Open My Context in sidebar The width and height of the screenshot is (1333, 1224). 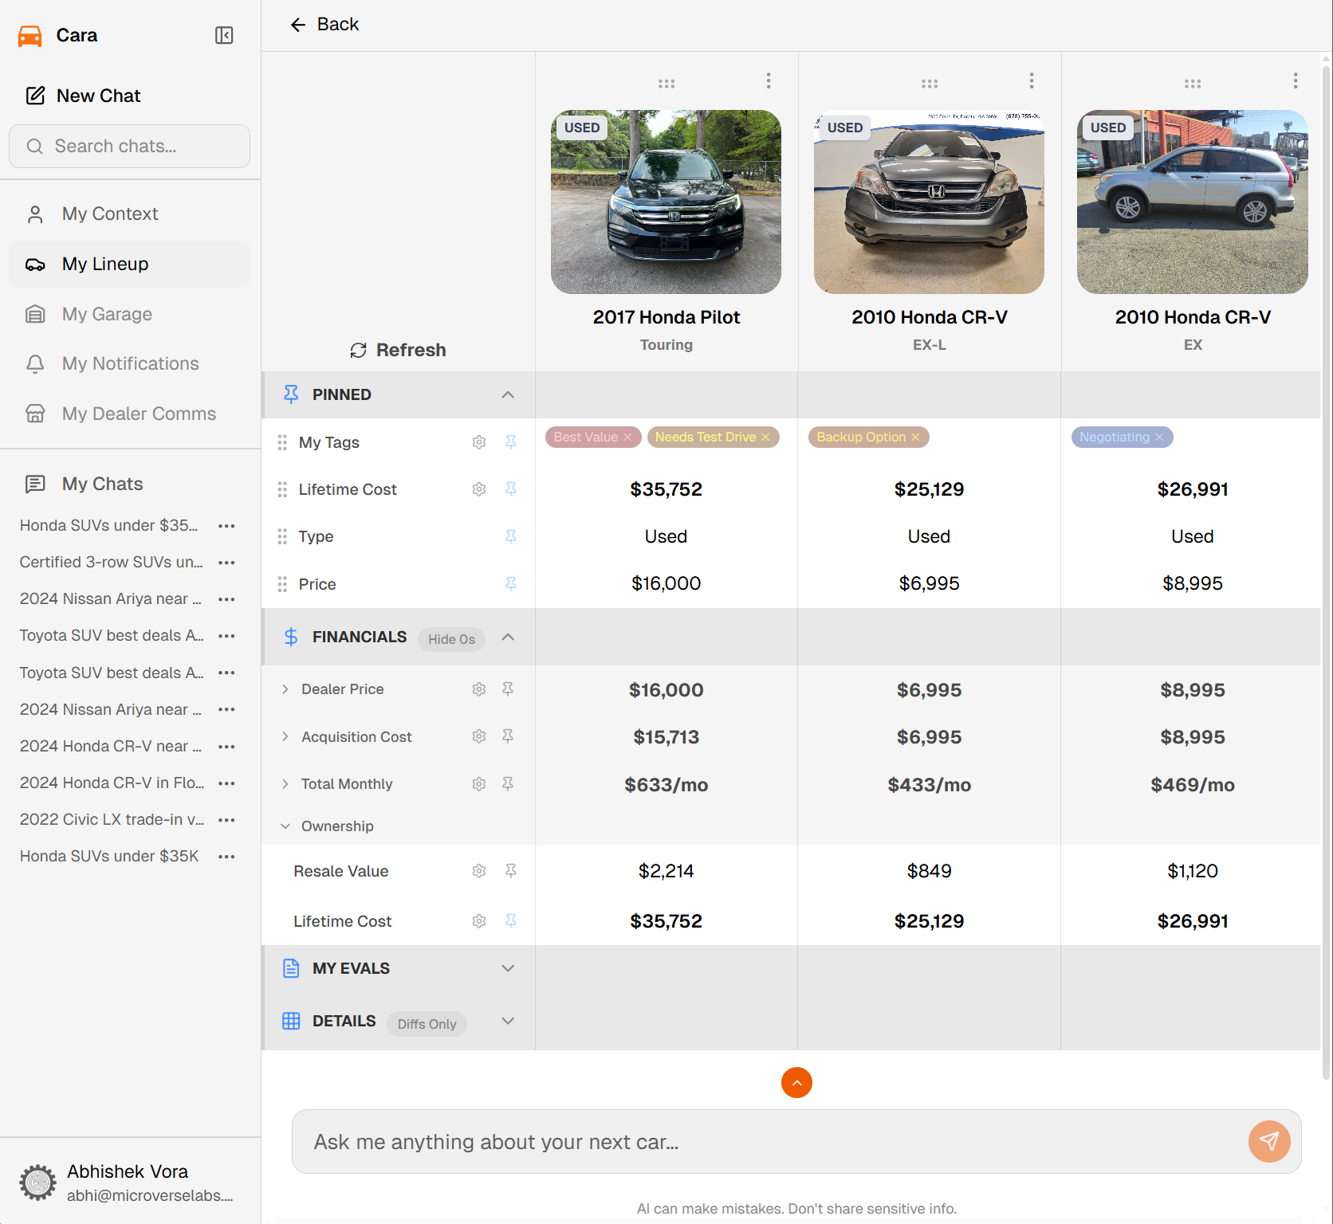[129, 214]
